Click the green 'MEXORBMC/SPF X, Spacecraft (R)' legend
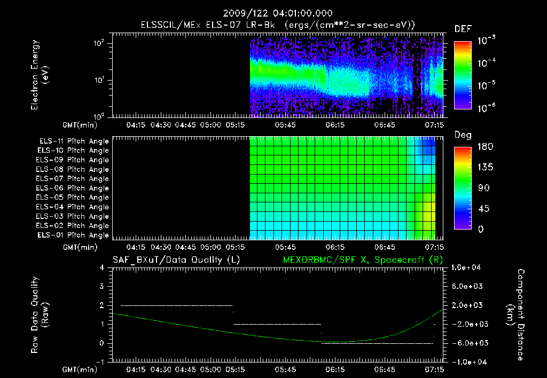Screen dimensions: 547x378 [x=363, y=260]
